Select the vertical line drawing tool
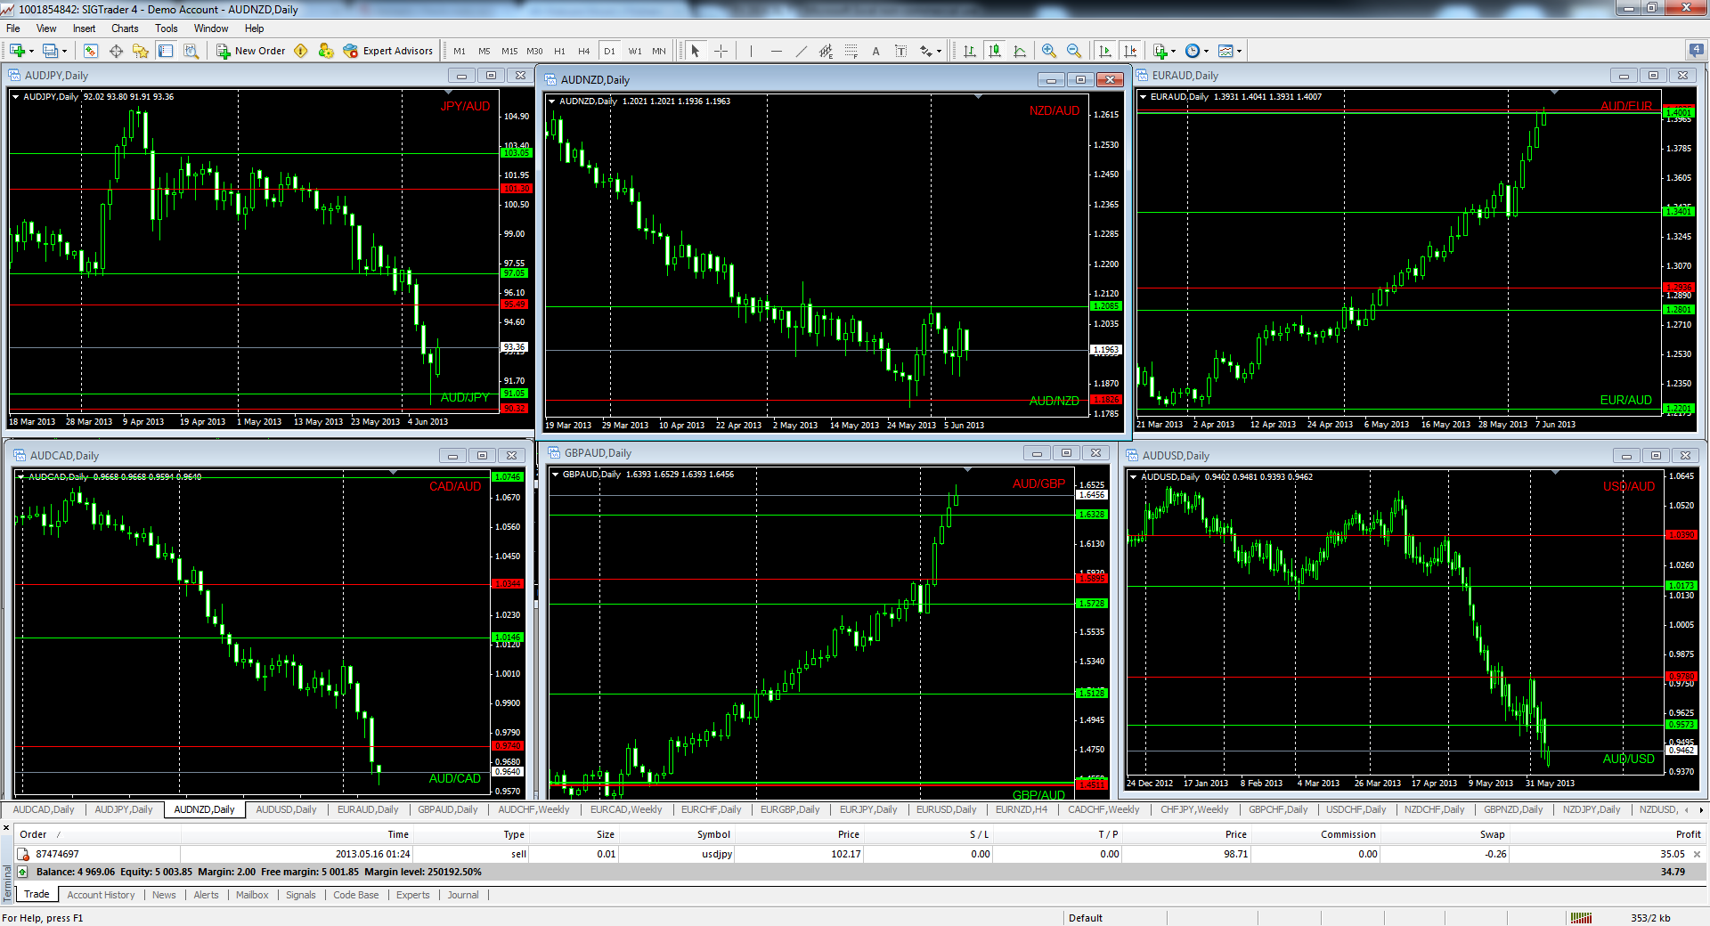This screenshot has height=926, width=1710. point(751,51)
